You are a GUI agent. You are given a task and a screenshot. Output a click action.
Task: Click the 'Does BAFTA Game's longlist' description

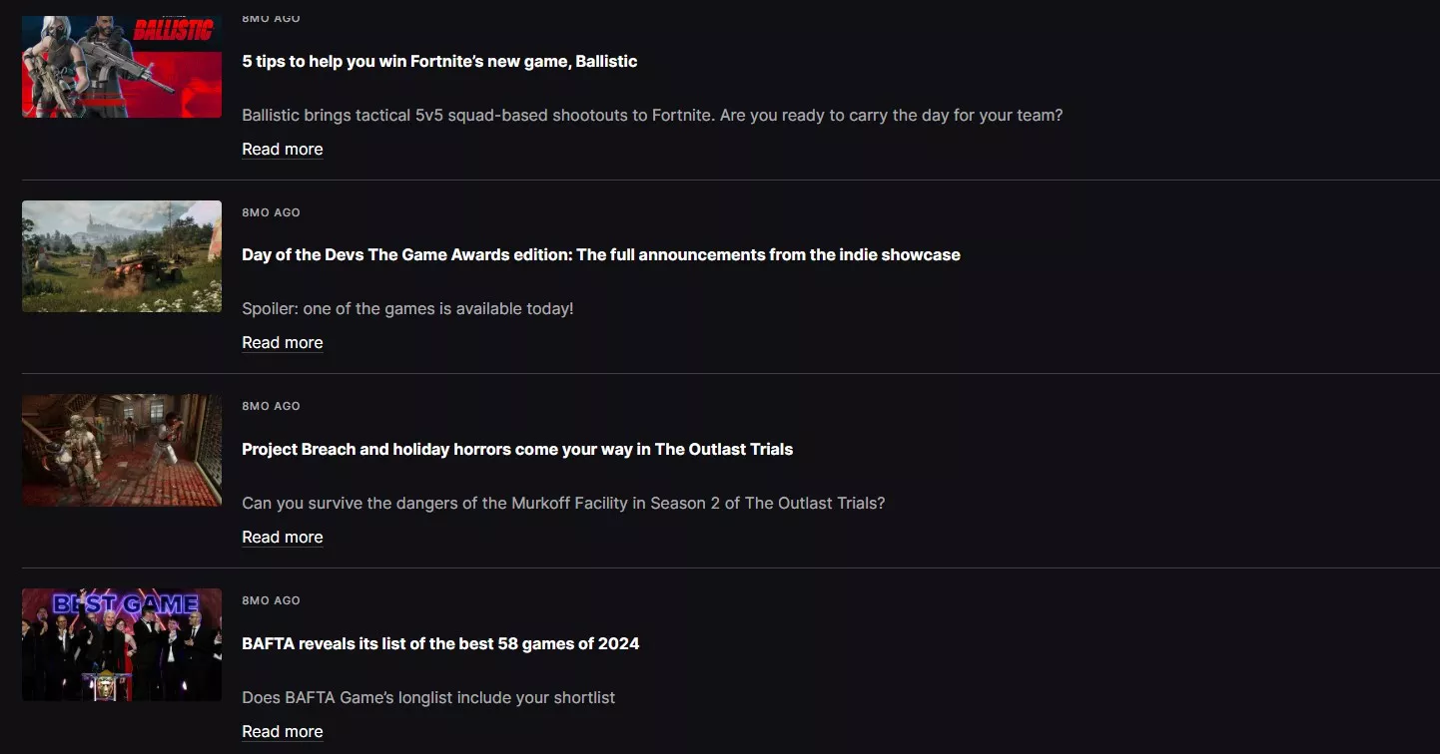coord(427,697)
